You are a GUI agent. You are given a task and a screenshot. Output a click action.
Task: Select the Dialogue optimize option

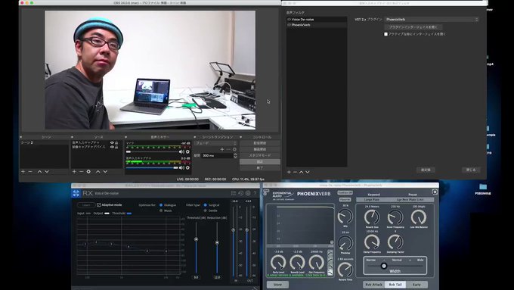[x=161, y=205]
